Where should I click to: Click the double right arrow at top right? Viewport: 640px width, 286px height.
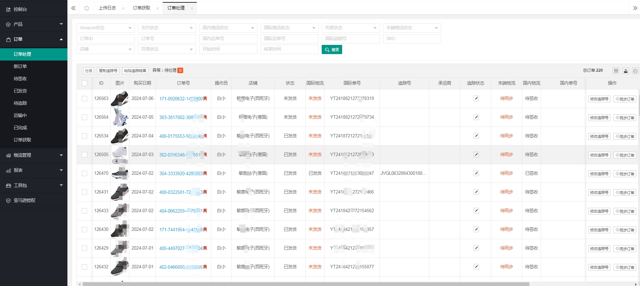click(x=635, y=8)
